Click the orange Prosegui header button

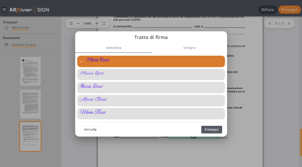(x=289, y=10)
